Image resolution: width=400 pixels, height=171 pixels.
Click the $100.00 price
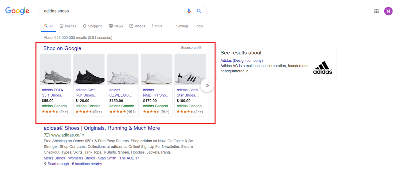[183, 101]
